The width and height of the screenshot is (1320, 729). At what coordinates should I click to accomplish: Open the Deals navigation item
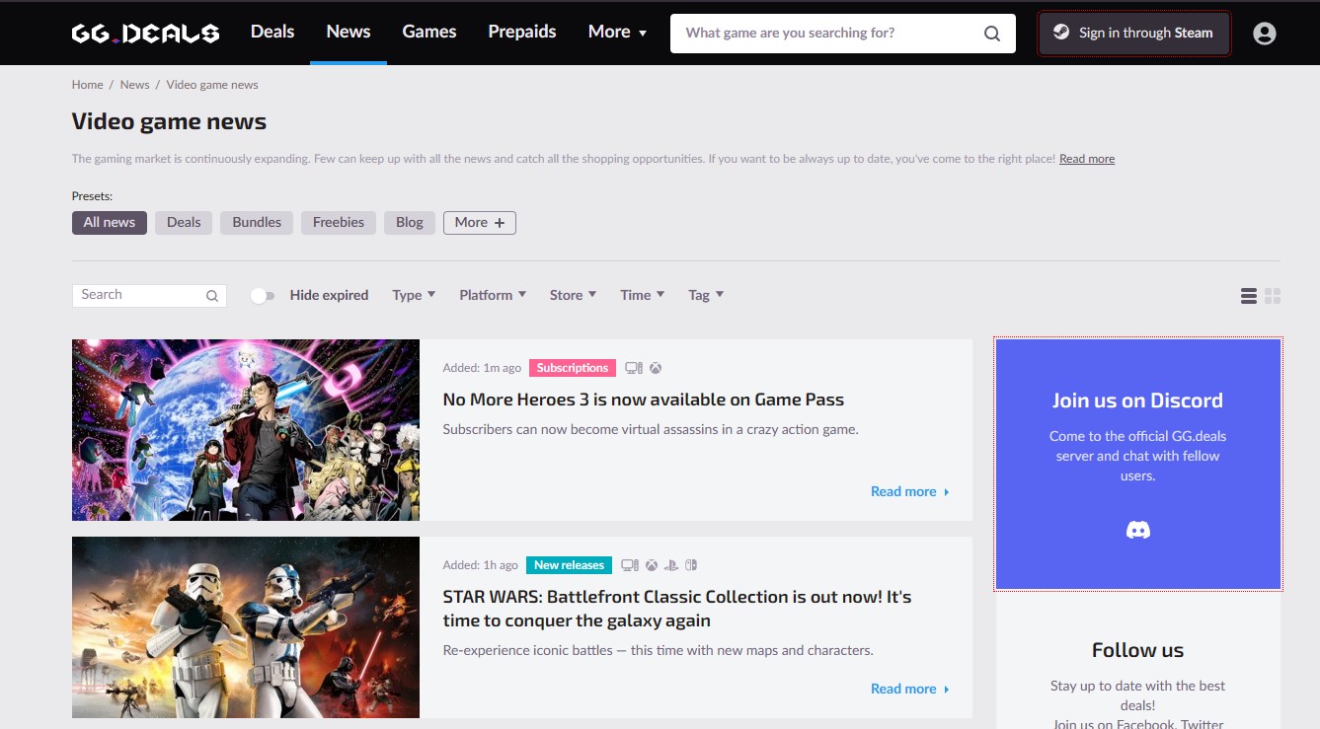272,32
